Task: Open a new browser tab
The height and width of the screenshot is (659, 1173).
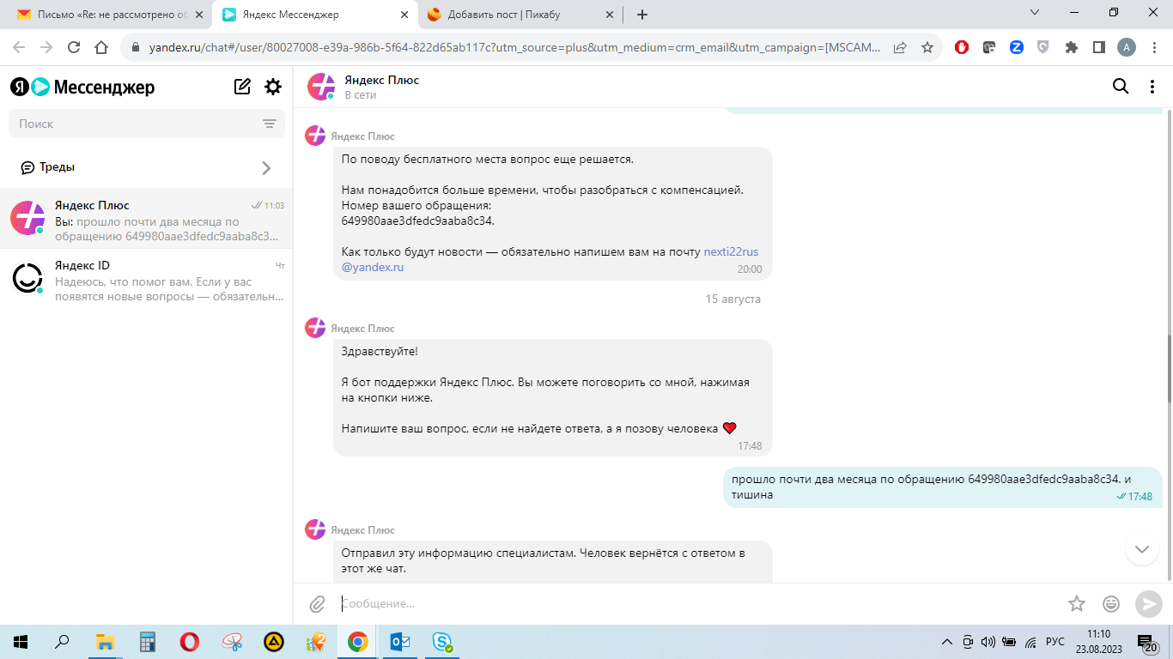Action: tap(642, 15)
